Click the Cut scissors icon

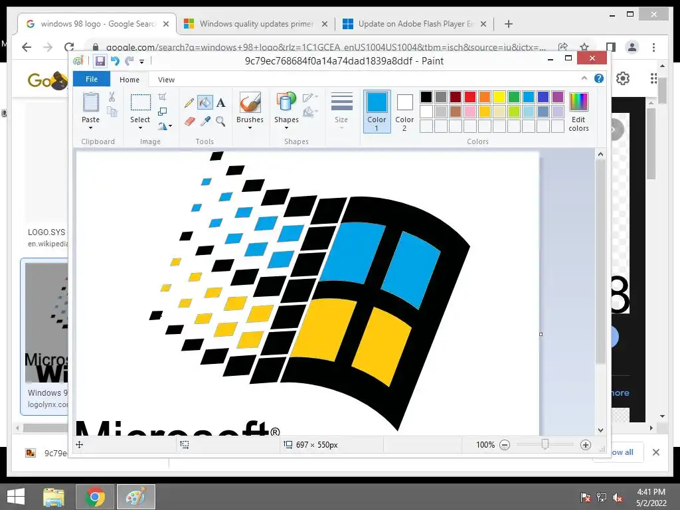[112, 97]
